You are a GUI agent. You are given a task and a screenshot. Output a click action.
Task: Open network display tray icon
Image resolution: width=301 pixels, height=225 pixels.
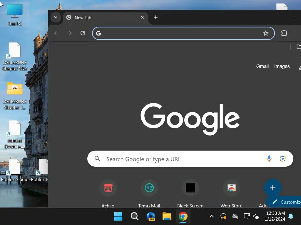point(247,217)
